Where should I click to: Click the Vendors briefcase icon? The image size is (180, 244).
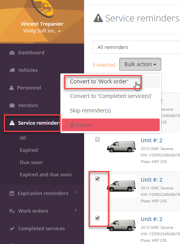pos(12,106)
